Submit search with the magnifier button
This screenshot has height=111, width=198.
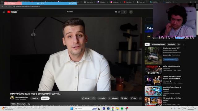coord(124,12)
